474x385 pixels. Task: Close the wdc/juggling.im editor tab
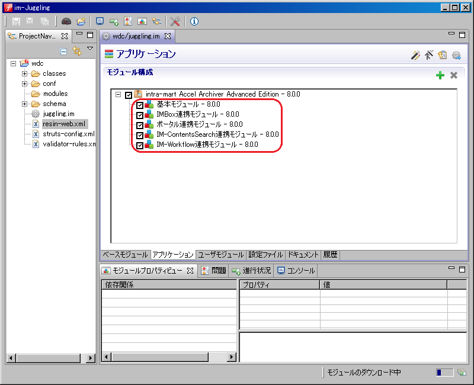point(168,36)
